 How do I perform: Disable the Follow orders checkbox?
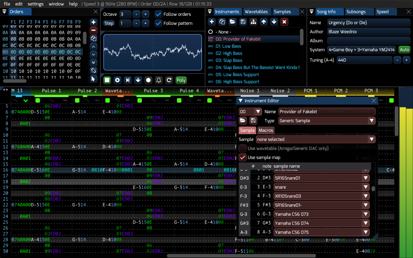click(x=158, y=14)
